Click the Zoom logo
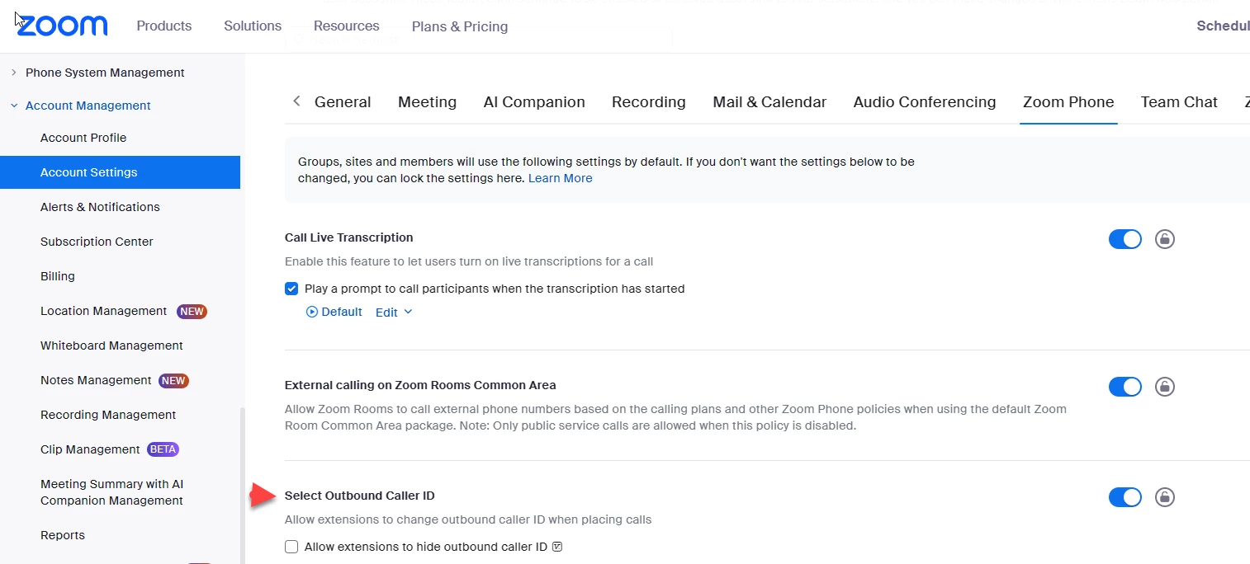The width and height of the screenshot is (1250, 564). click(x=62, y=26)
